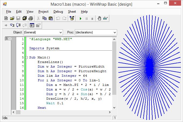Click the 'Wait 0.1' code line
Image resolution: width=183 pixels, height=122 pixels.
[55, 103]
